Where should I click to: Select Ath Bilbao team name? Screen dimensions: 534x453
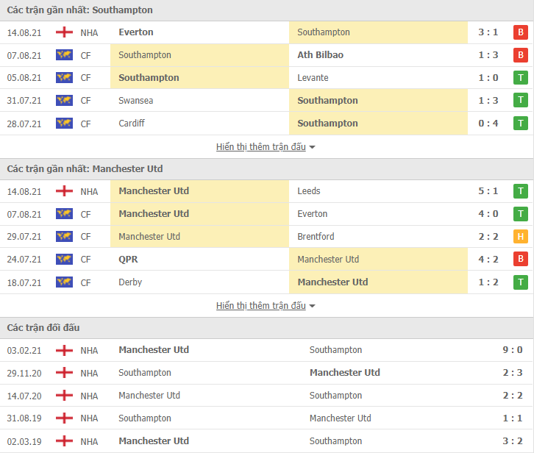pos(320,55)
